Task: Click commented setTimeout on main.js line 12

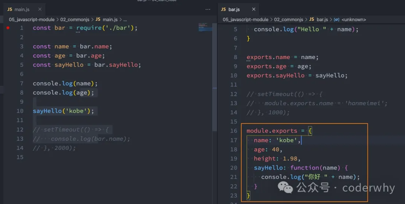Action: 70,130
